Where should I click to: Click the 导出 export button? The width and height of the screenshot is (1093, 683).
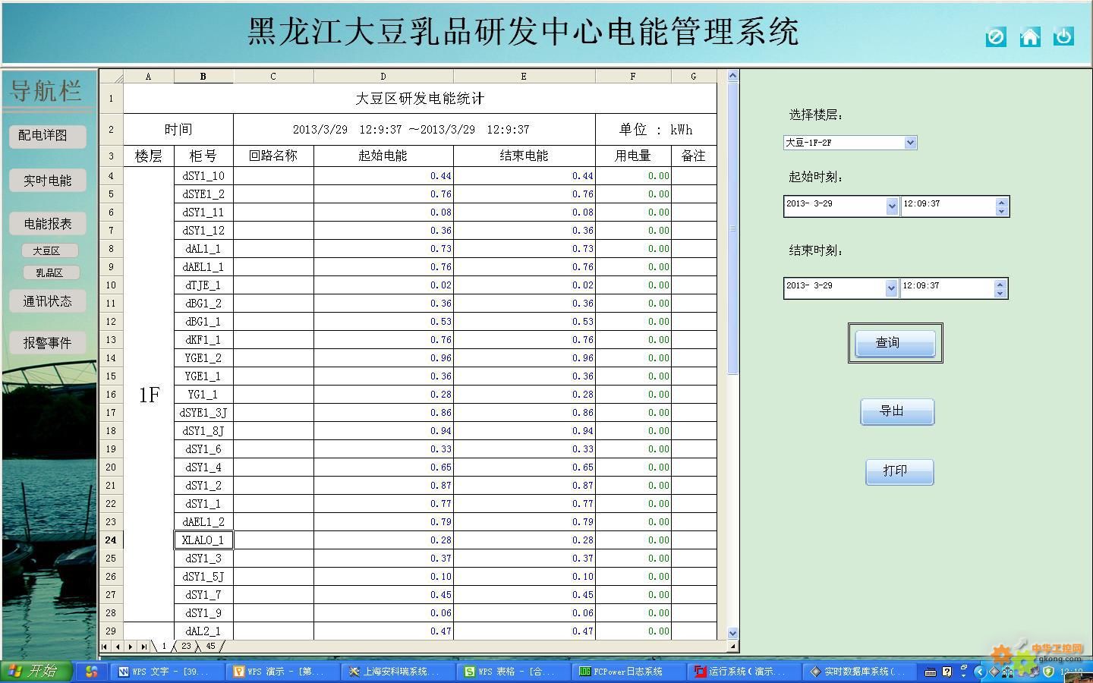tap(896, 411)
